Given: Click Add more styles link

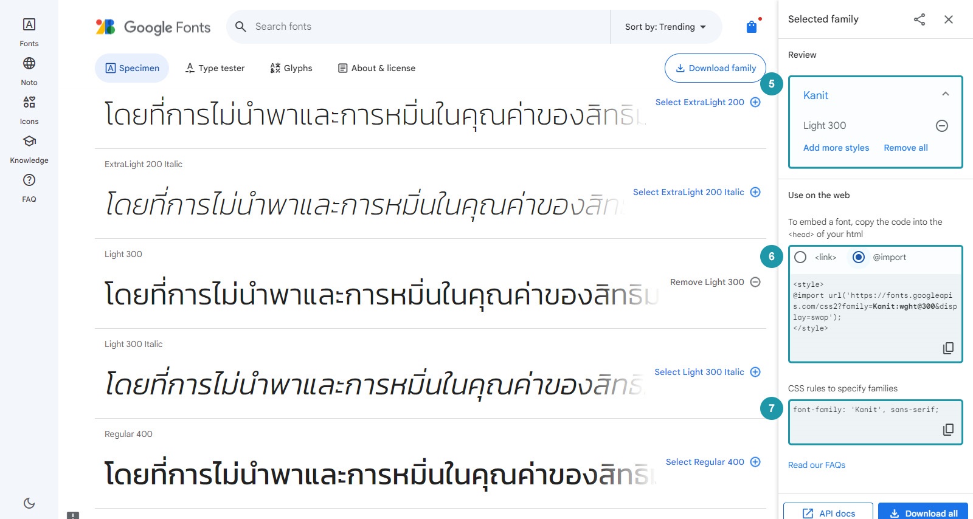Looking at the screenshot, I should pos(836,148).
